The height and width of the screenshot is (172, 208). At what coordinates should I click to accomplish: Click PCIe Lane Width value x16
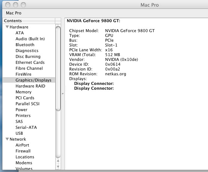[x=109, y=50]
